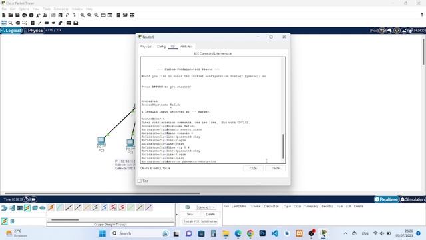Image resolution: width=426 pixels, height=240 pixels.
Task: Click the Fast Forward Time button
Action: 33,199
